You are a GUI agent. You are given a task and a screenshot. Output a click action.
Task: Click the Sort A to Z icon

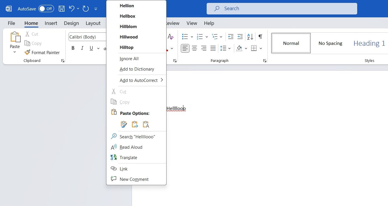point(250,37)
